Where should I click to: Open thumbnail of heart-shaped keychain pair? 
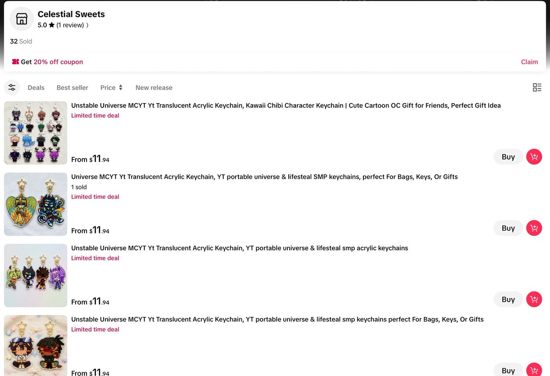point(36,204)
